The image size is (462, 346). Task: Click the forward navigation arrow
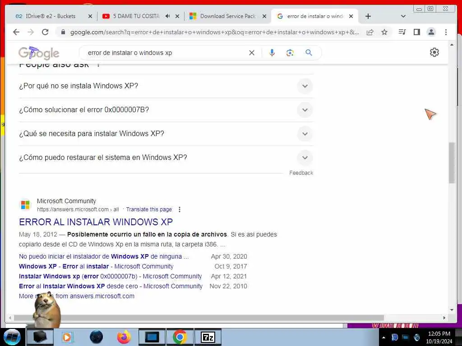pyautogui.click(x=31, y=32)
